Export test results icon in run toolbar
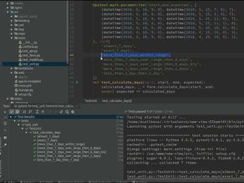The height and width of the screenshot is (183, 244). click(61, 112)
